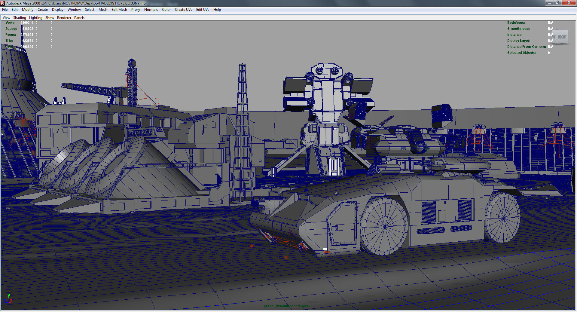This screenshot has height=312, width=577.
Task: Open the Help menu
Action: 217,10
